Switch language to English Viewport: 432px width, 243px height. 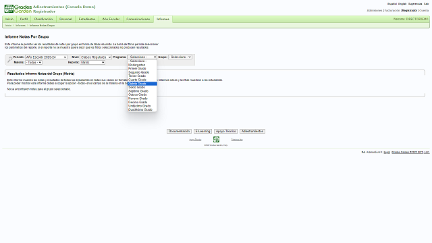click(402, 4)
